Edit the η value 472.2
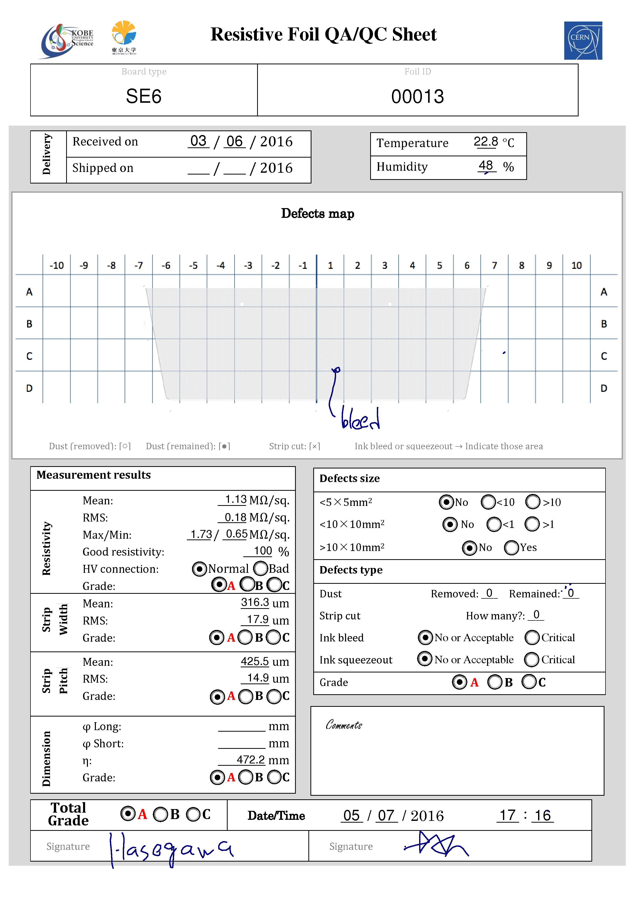Image resolution: width=636 pixels, height=899 pixels. pyautogui.click(x=242, y=760)
